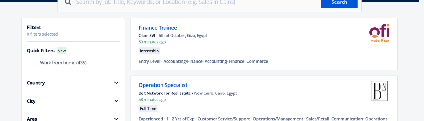The width and height of the screenshot is (424, 121).
Task: Click the Country filter label
Action: (36, 83)
